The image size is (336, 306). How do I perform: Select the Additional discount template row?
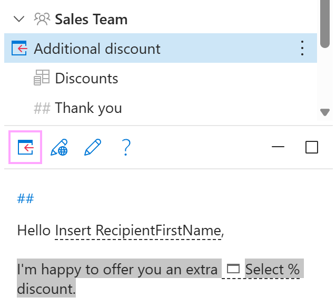[x=97, y=49]
